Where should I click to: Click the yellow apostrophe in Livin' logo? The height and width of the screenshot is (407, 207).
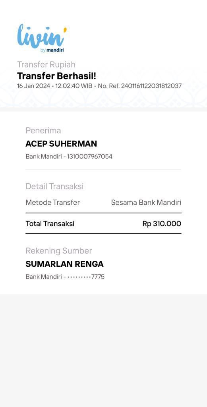(x=65, y=30)
